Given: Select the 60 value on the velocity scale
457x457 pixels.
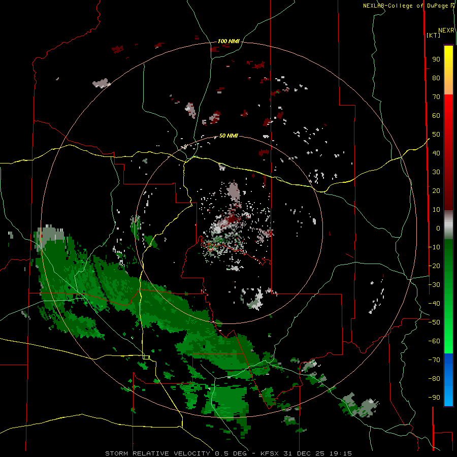Looking at the screenshot, I should [436, 116].
